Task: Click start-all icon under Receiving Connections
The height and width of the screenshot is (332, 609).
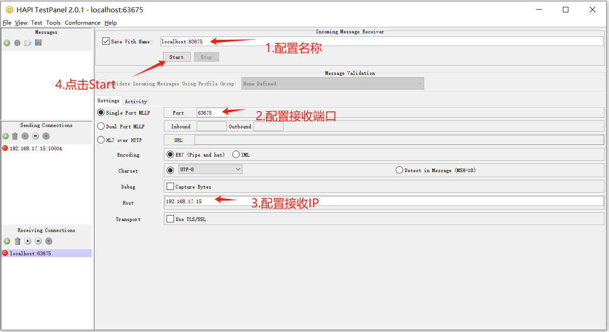Action: click(38, 241)
